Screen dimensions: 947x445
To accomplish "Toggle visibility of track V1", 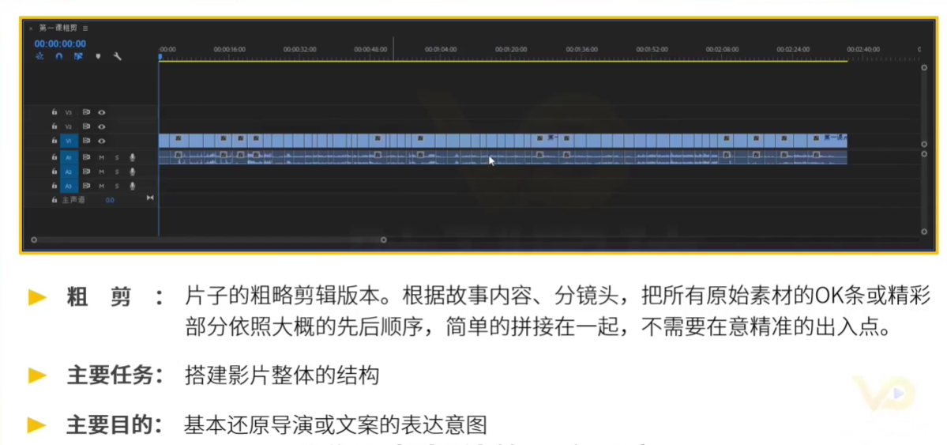I will point(102,141).
